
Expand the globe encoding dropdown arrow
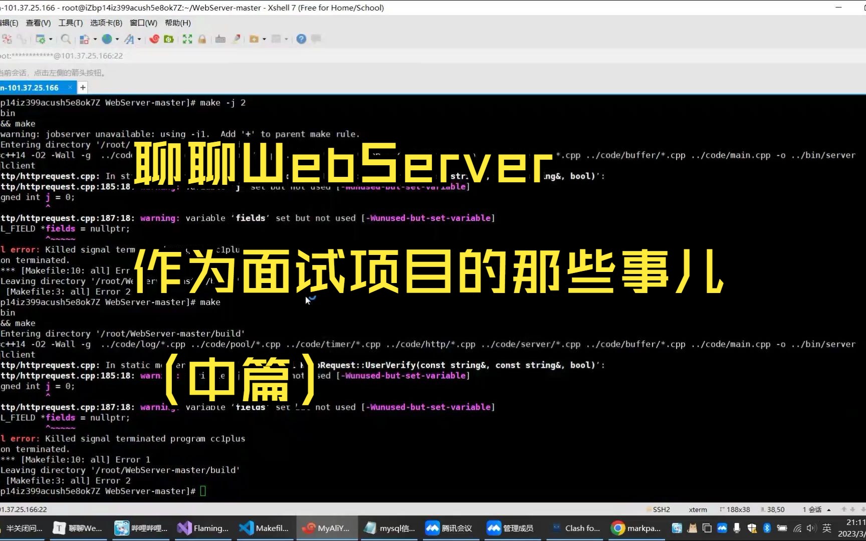(x=117, y=39)
